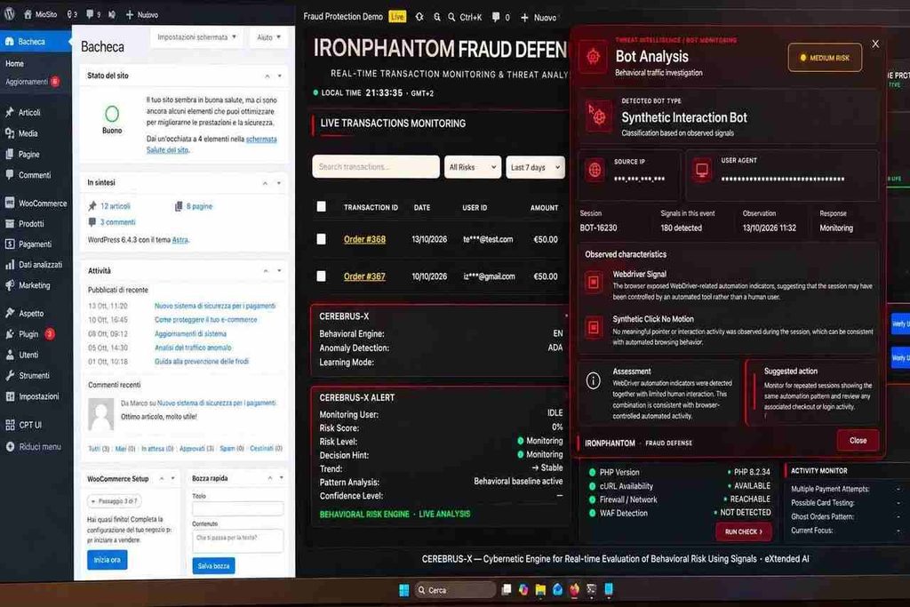Click Titolo field in Bozza rapida
The height and width of the screenshot is (607, 910).
(x=238, y=509)
